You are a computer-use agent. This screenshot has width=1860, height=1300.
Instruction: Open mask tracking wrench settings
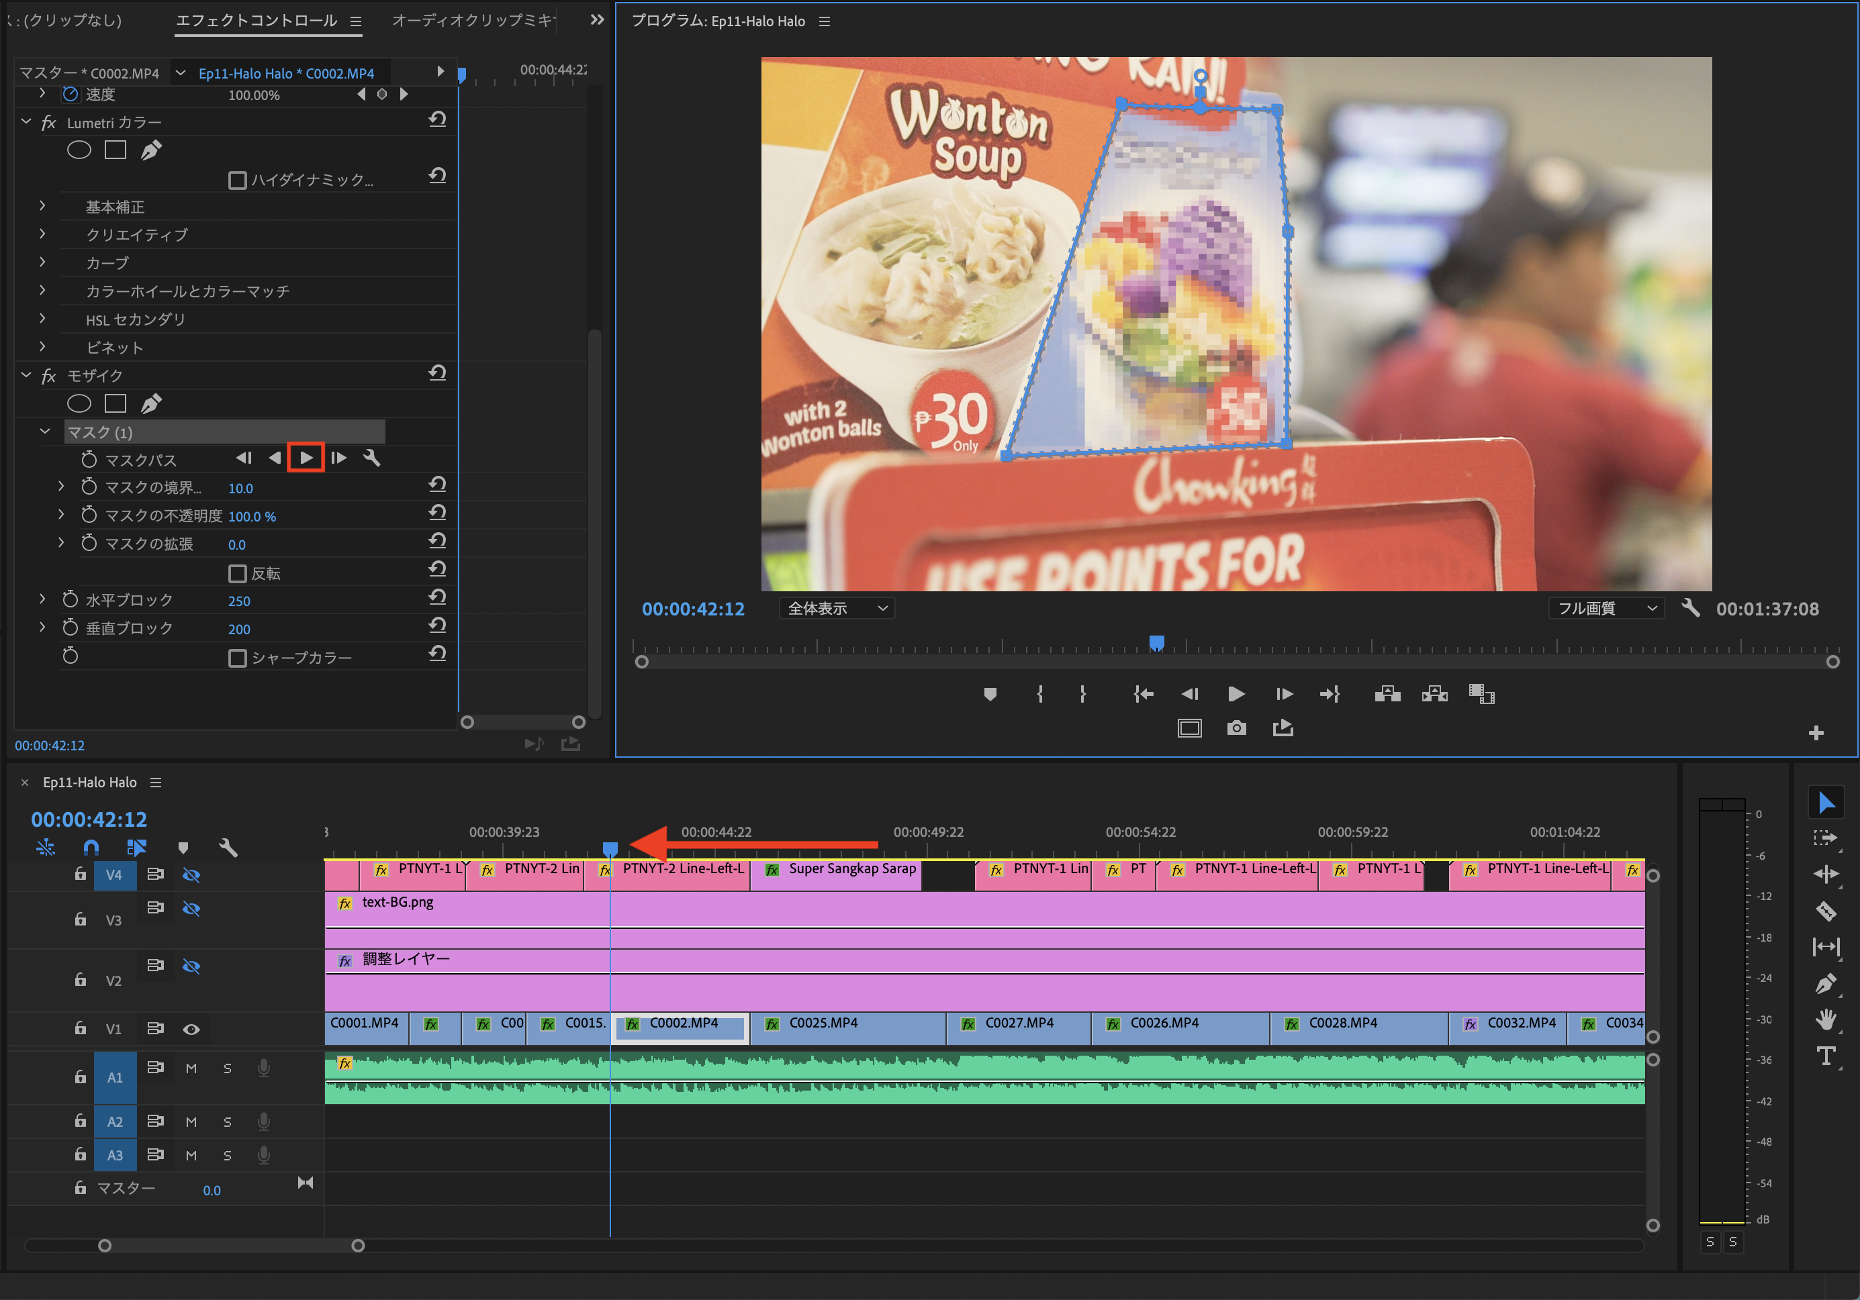tap(372, 458)
